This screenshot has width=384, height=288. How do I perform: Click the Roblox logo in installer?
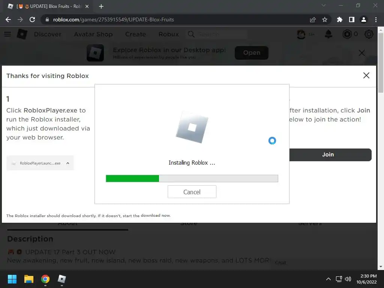click(x=192, y=127)
